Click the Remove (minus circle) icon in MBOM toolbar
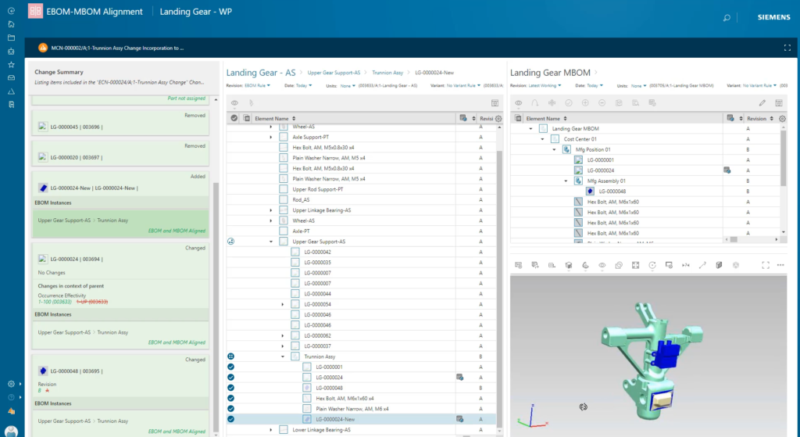The height and width of the screenshot is (437, 800). [x=602, y=102]
